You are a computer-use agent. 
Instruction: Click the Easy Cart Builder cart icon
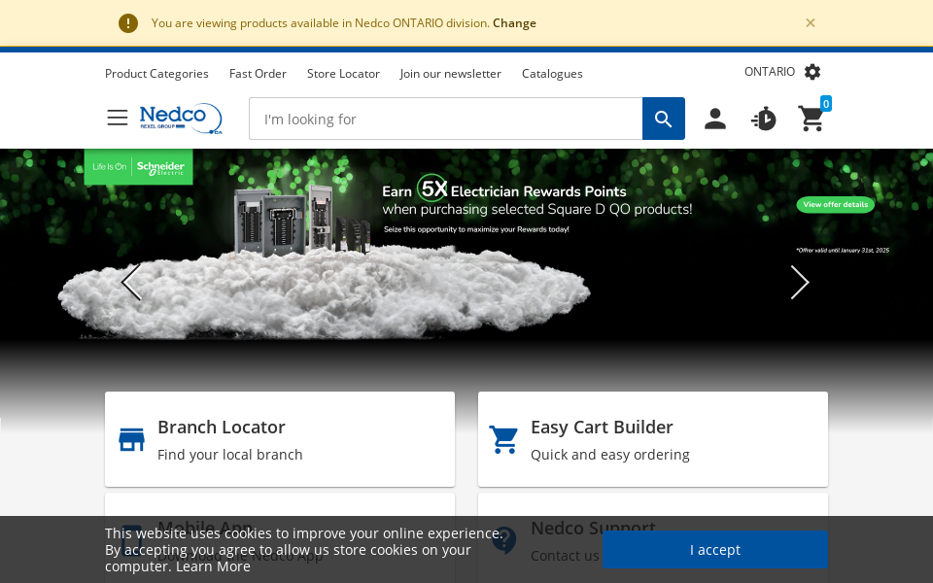tap(503, 438)
